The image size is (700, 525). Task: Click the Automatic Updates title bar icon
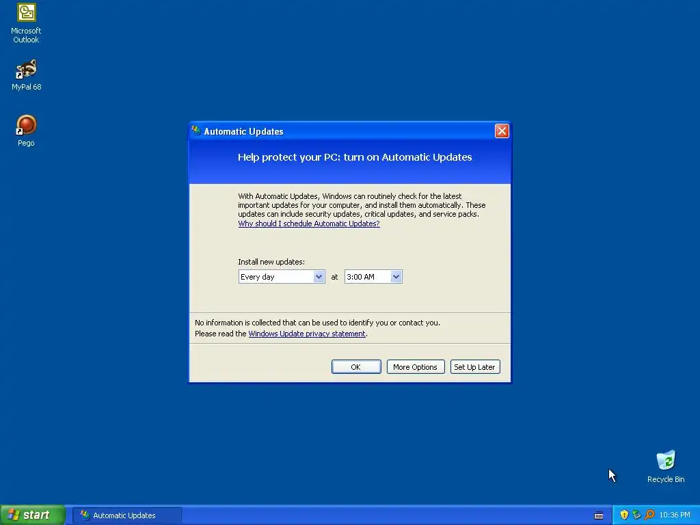(196, 131)
